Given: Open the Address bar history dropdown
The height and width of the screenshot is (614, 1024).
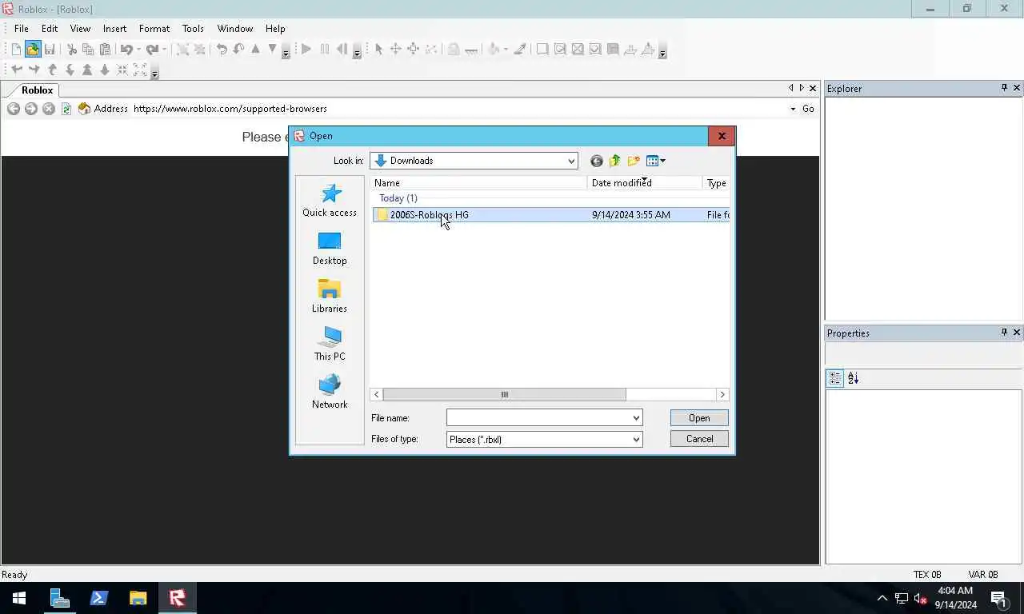Looking at the screenshot, I should (x=793, y=109).
